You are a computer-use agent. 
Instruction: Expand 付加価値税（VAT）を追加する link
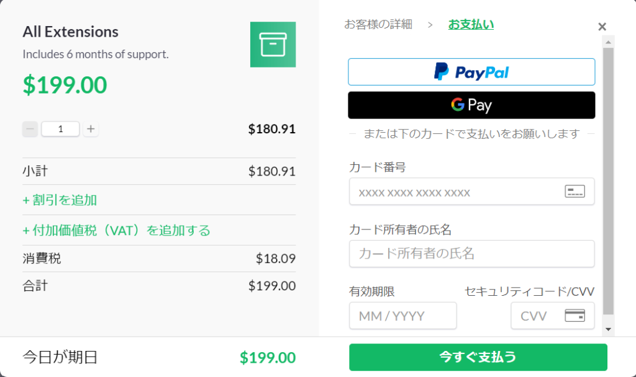[117, 231]
